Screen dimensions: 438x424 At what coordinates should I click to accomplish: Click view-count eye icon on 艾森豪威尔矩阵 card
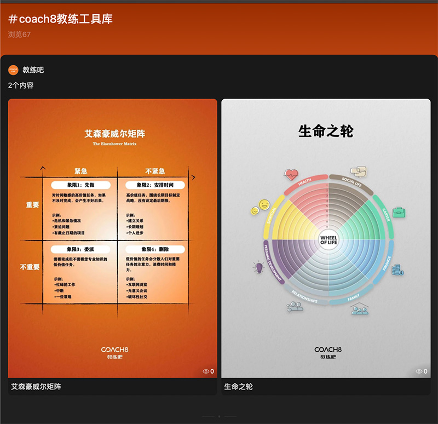click(x=206, y=371)
